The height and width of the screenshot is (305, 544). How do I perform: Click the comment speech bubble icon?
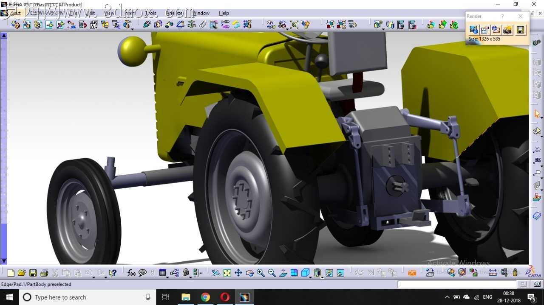(x=142, y=273)
